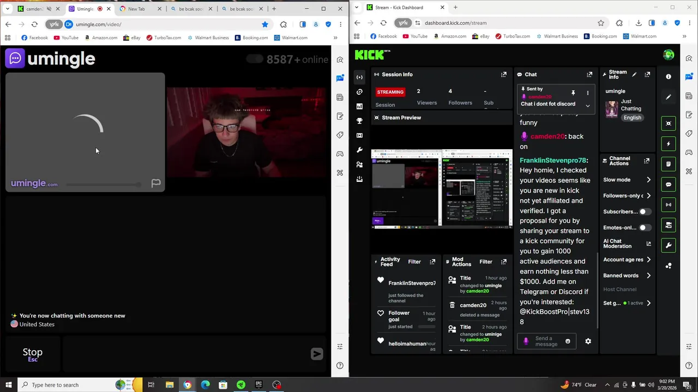Open pinned message three-dot options
This screenshot has height=392, width=698.
588,93
